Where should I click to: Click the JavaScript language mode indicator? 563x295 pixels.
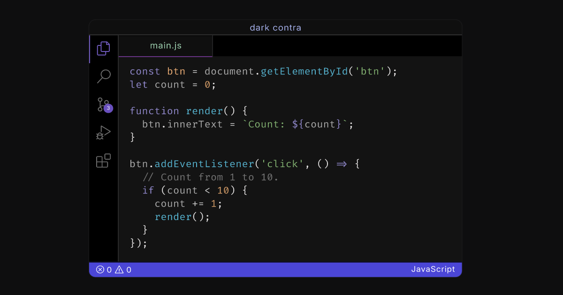pos(433,269)
